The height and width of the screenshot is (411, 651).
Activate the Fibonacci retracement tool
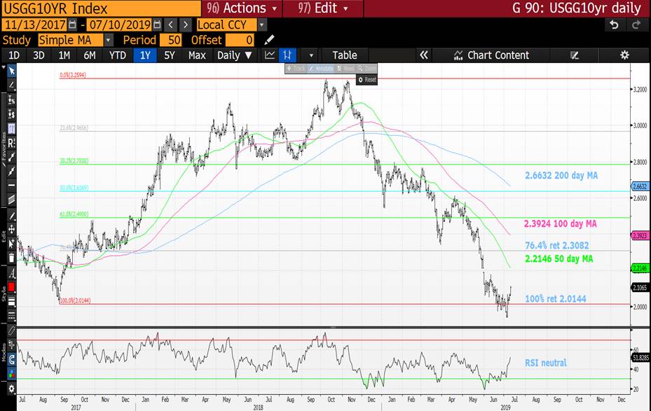tap(12, 129)
